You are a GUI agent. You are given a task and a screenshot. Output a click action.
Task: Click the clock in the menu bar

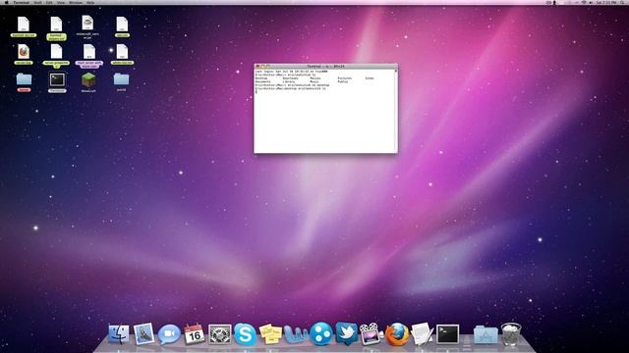coord(606,2)
